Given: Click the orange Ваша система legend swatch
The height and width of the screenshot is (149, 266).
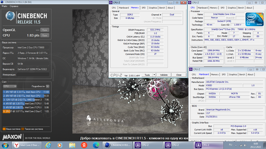Looking at the screenshot, I should [x=4, y=129].
